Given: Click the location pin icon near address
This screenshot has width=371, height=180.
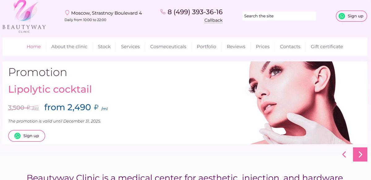Looking at the screenshot, I should click(x=67, y=13).
